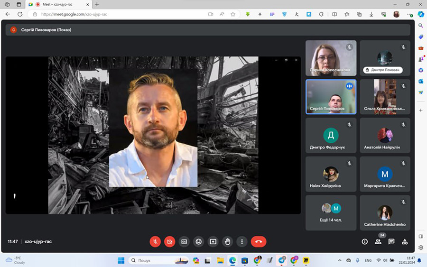This screenshot has height=267, width=427.
Task: Unmute the microphone in Meet
Action: pyautogui.click(x=155, y=241)
